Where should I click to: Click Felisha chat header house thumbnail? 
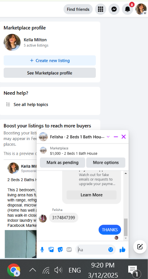coord(43,137)
